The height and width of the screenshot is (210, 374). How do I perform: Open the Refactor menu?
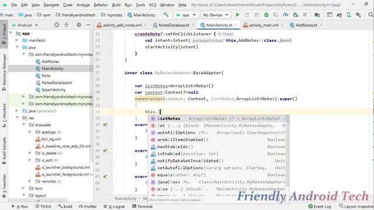(x=101, y=5)
